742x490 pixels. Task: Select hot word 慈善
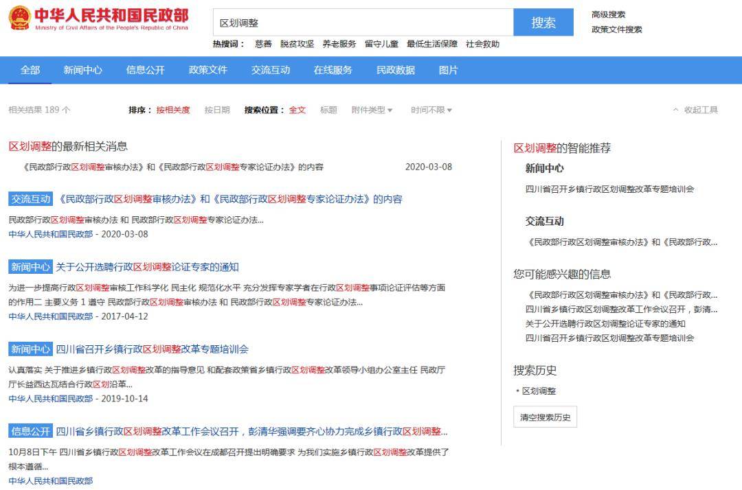pyautogui.click(x=263, y=44)
